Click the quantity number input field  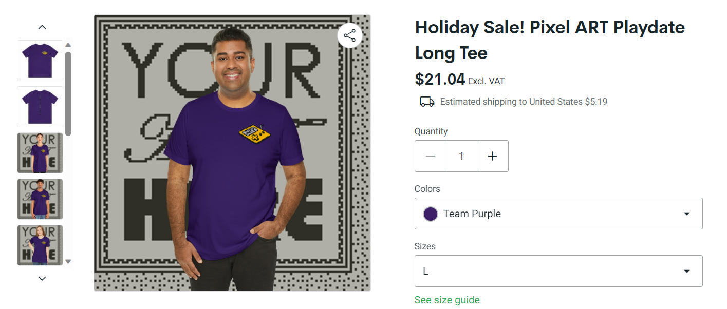(461, 156)
